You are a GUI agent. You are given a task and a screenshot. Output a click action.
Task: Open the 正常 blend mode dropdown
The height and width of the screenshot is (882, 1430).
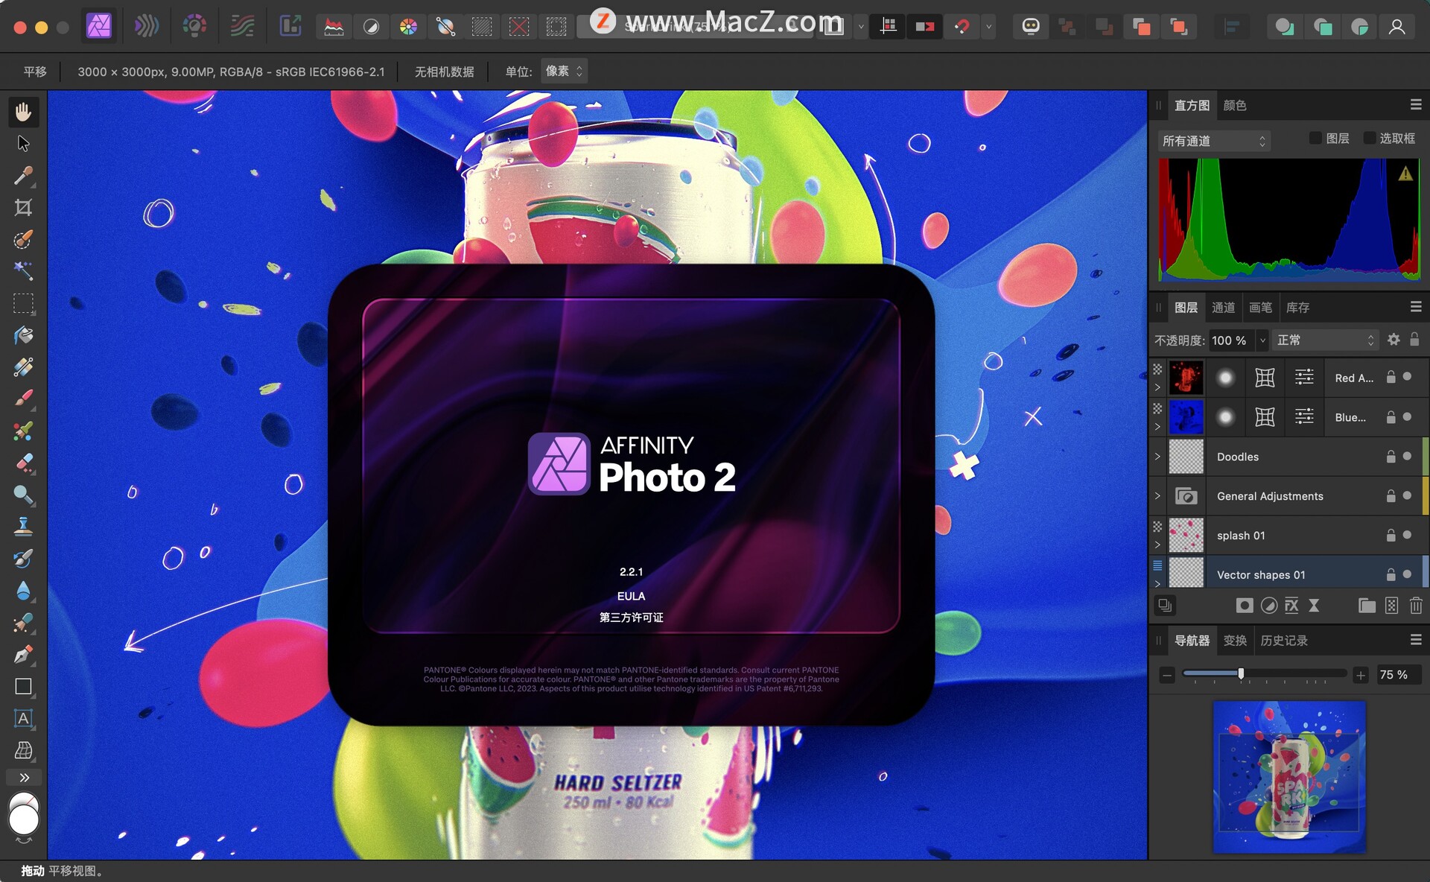(1325, 340)
